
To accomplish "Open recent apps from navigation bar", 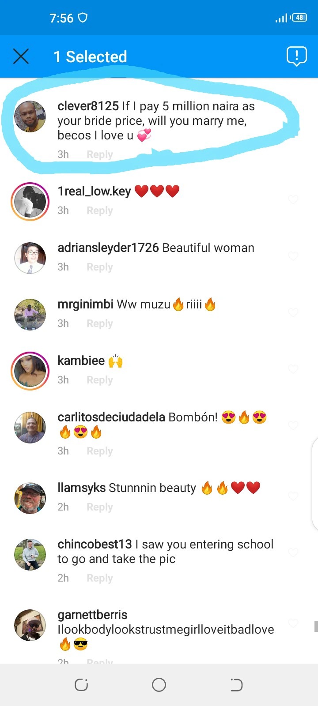I will [x=81, y=685].
